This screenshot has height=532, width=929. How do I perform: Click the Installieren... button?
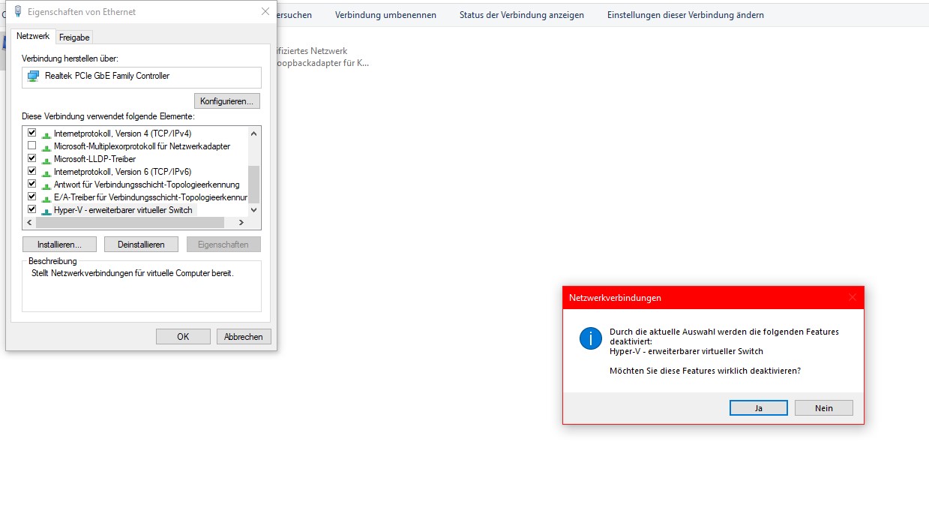[x=60, y=245]
